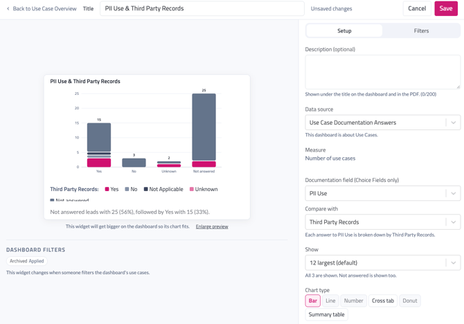Click the No legend color swatch
Image resolution: width=464 pixels, height=324 pixels.
(x=127, y=189)
